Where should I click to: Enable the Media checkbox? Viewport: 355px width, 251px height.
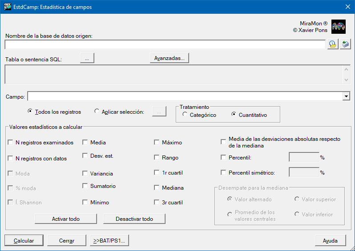coord(85,143)
